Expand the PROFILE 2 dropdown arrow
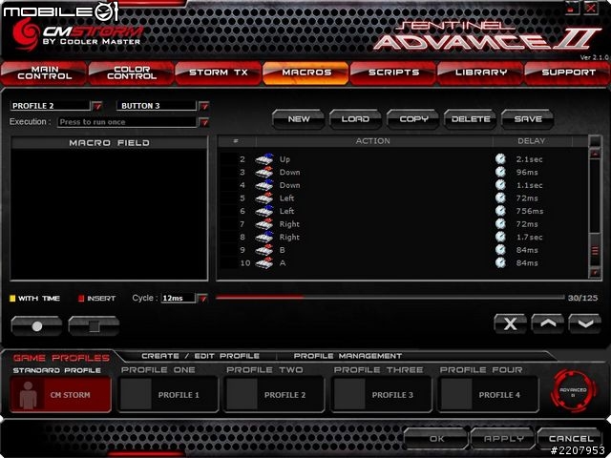 pyautogui.click(x=97, y=106)
